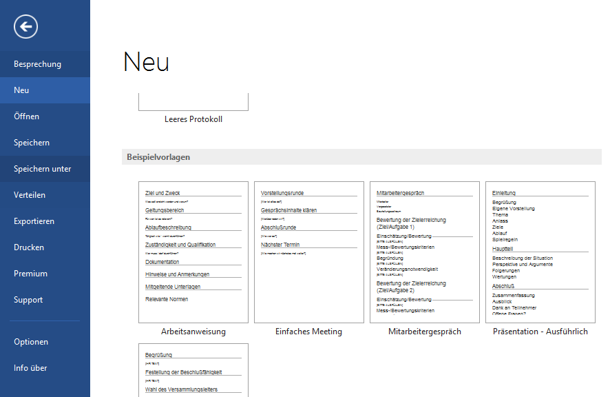Open the Drucken page
Screen dimensions: 610x397
click(28, 247)
